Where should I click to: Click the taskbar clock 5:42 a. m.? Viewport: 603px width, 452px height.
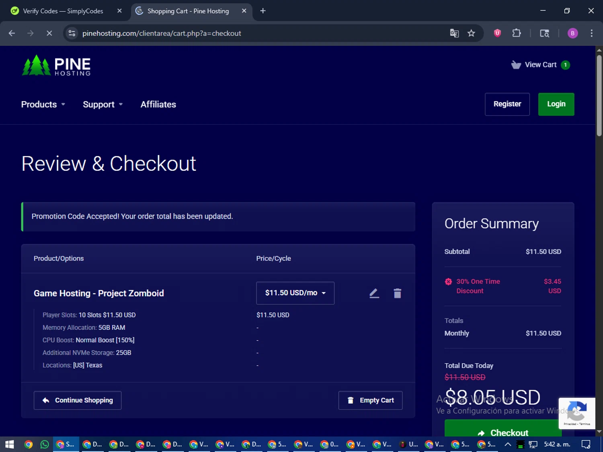tap(557, 444)
